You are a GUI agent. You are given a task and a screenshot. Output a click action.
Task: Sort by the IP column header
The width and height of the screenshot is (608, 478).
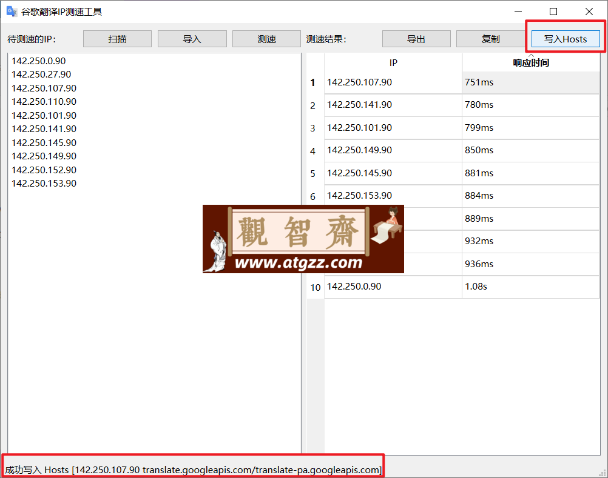click(393, 62)
